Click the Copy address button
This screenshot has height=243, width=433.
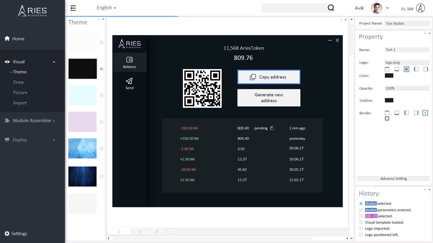(x=269, y=77)
